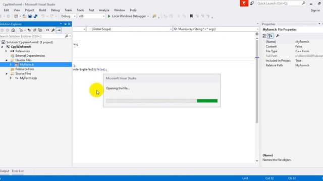The width and height of the screenshot is (323, 181).
Task: Click Search Solution Explorer field
Action: pyautogui.click(x=32, y=36)
